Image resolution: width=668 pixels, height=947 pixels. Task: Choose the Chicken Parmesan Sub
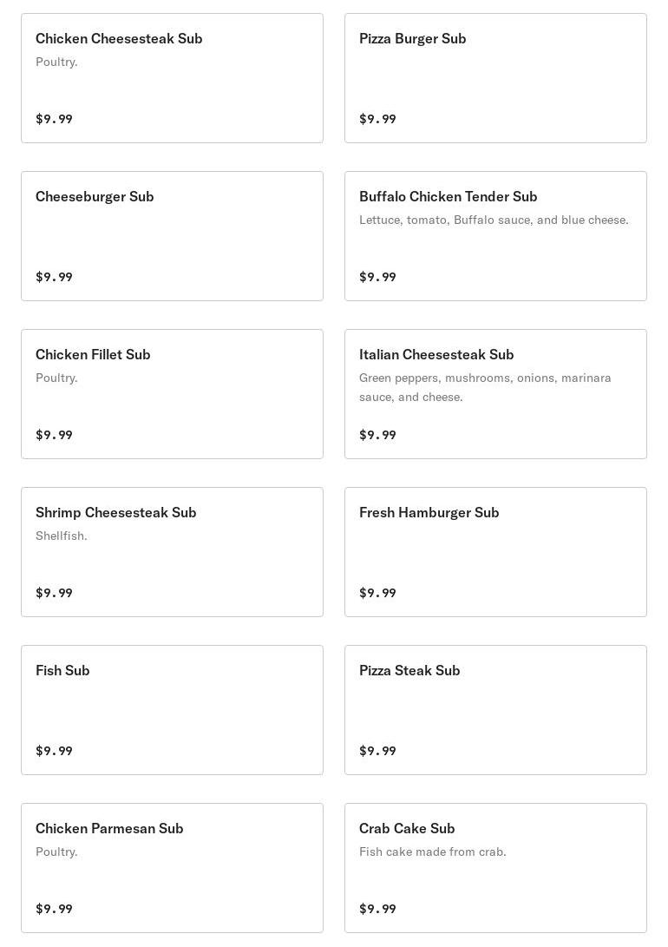point(172,868)
